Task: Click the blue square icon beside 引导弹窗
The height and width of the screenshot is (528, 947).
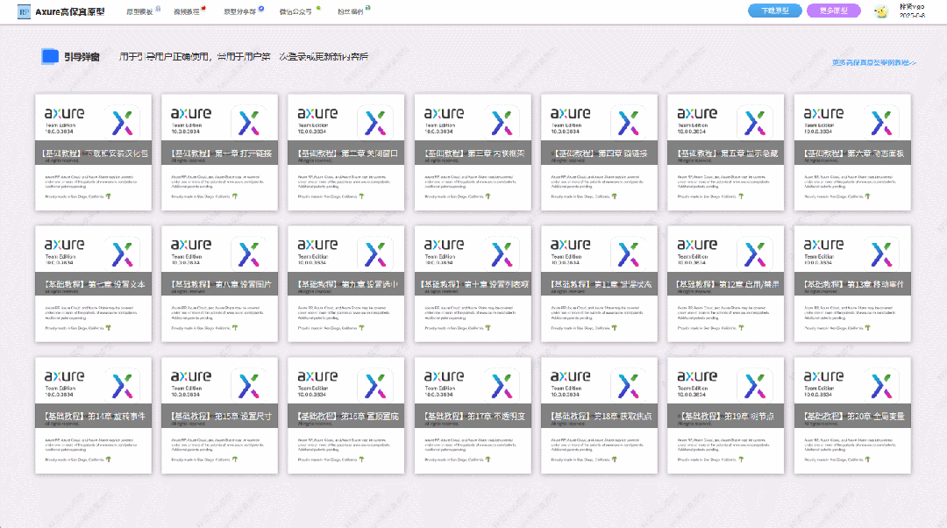Action: click(x=50, y=56)
